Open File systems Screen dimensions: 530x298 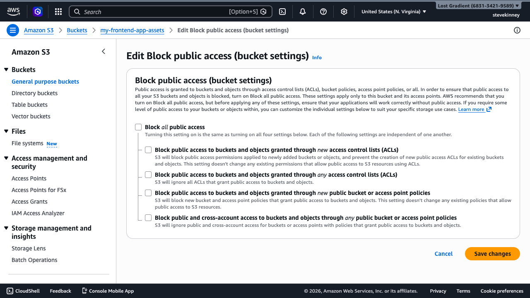click(27, 143)
